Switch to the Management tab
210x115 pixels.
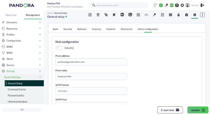[x=33, y=15]
